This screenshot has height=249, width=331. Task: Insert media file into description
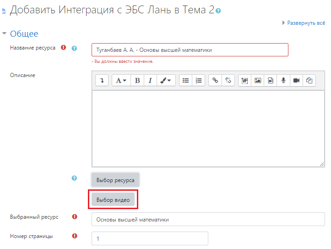tap(271, 80)
